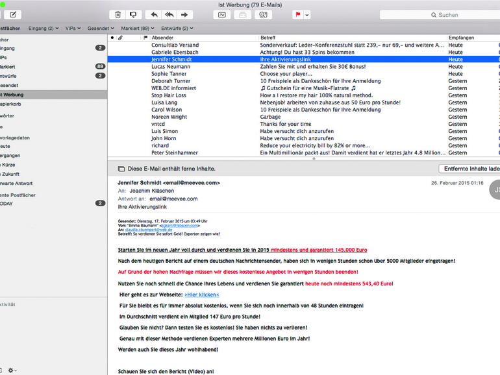The image size is (500, 375).
Task: Open the Markiert (89) favorites dropdown
Action: click(x=138, y=29)
